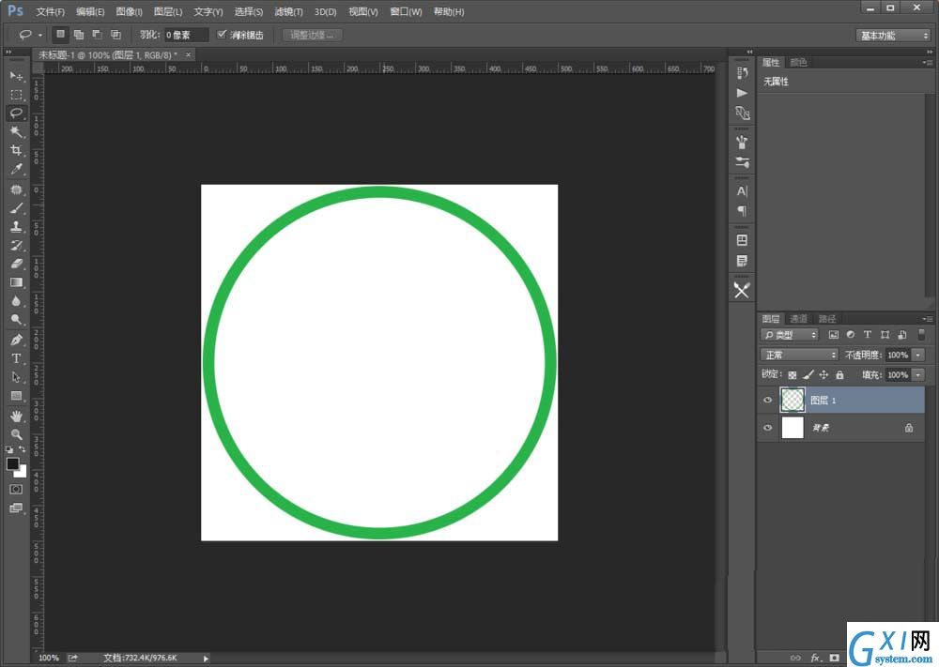Viewport: 939px width, 667px height.
Task: Select the Path Selection tool
Action: pyautogui.click(x=16, y=377)
